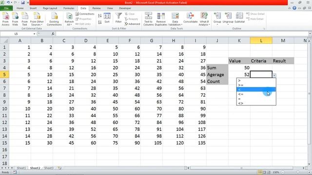Run Remove Duplicates
The height and width of the screenshot is (175, 312).
click(x=161, y=19)
